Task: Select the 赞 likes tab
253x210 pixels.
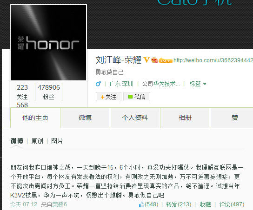Action: pos(234,118)
